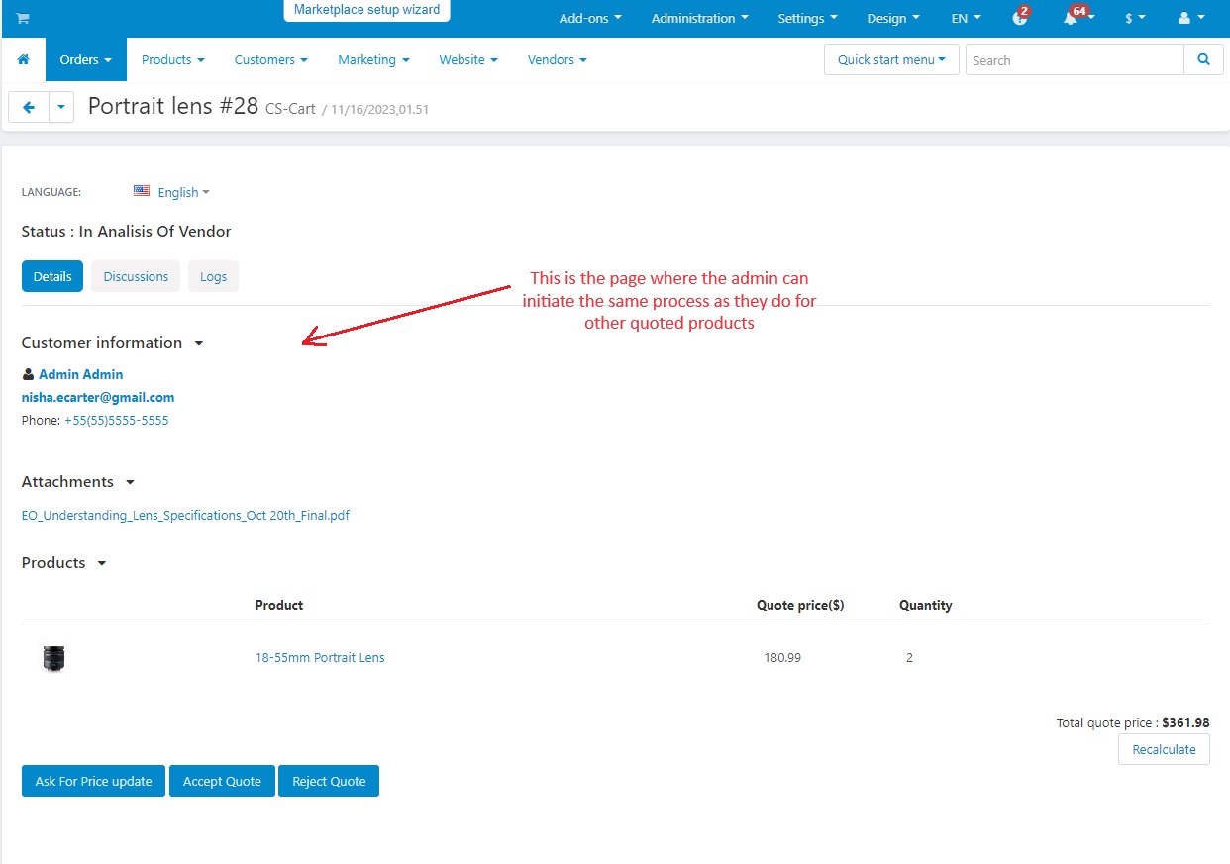
Task: Go to the home icon in navigation
Action: tap(24, 60)
